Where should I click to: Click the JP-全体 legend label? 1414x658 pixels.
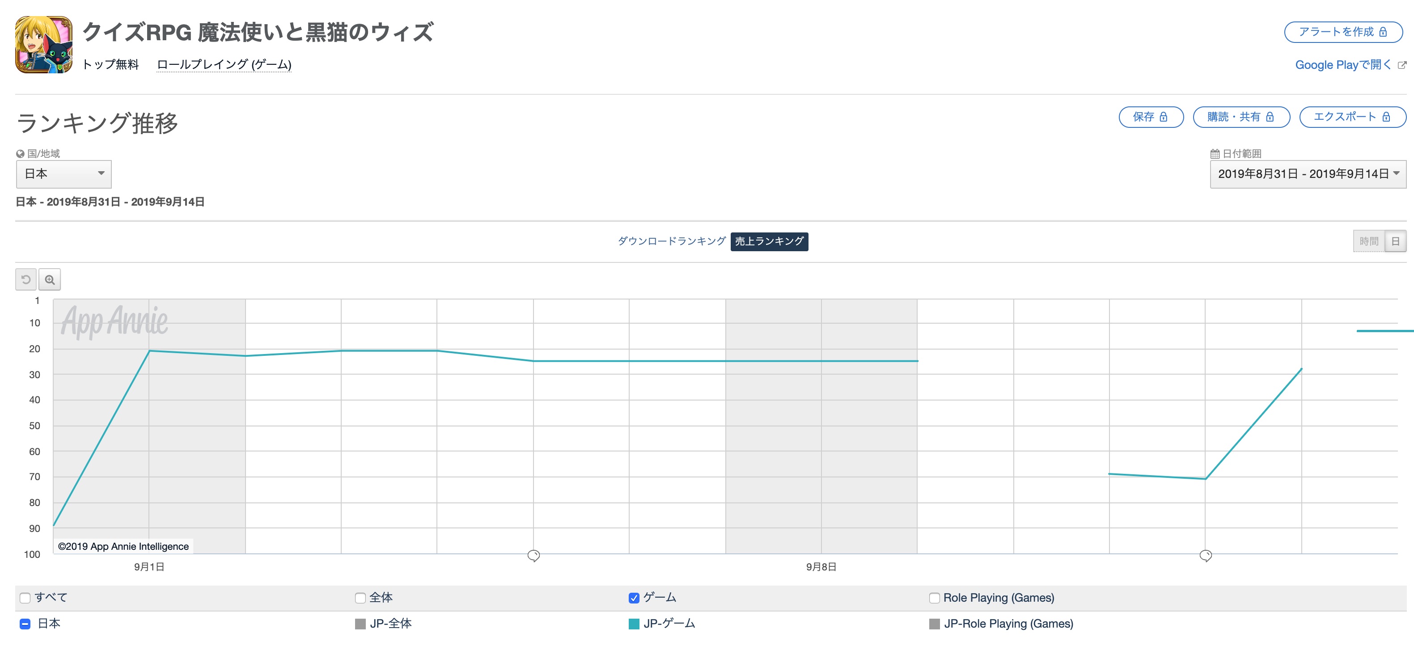(391, 624)
